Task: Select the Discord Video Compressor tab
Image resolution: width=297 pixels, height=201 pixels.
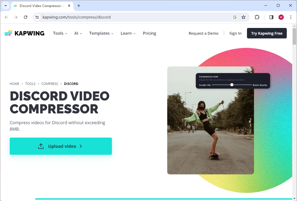Action: tap(42, 6)
